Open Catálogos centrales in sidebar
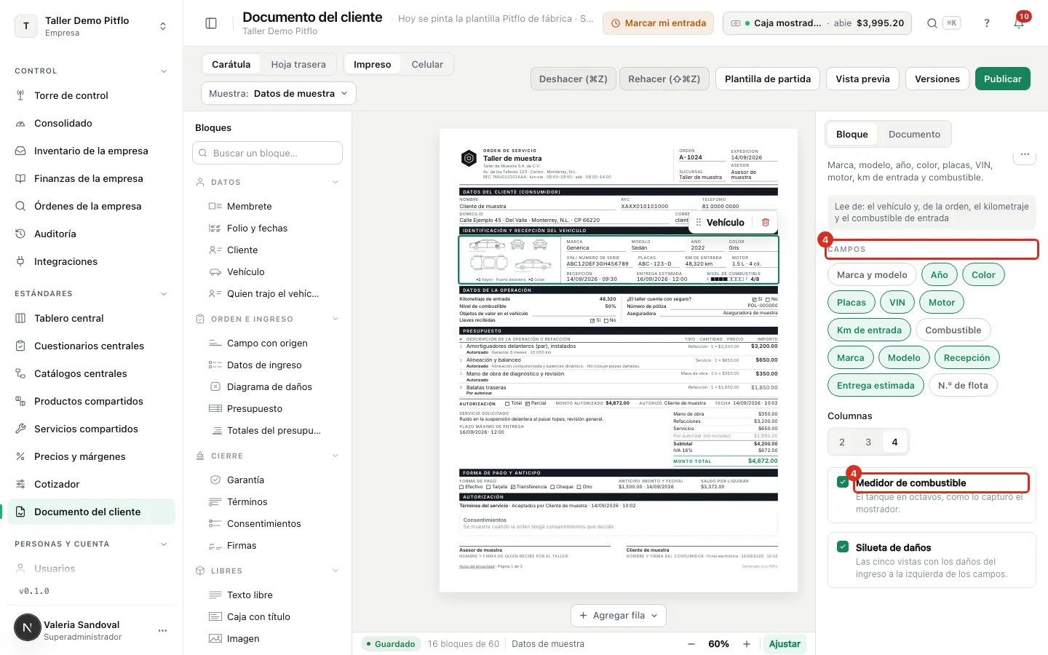Image resolution: width=1048 pixels, height=655 pixels. pyautogui.click(x=91, y=373)
